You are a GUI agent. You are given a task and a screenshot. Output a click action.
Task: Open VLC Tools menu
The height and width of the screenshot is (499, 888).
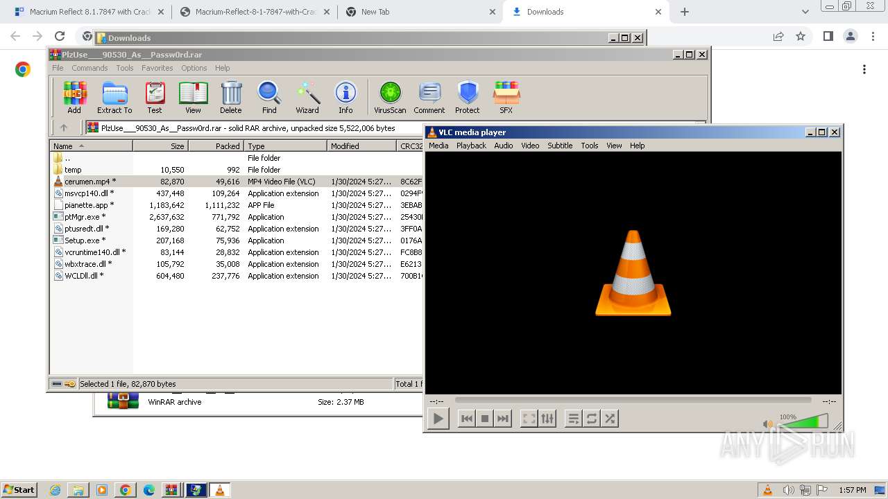tap(590, 146)
